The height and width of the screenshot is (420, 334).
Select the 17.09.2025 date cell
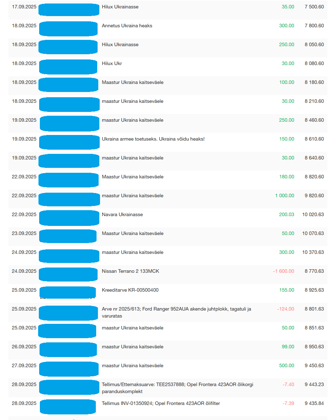tap(24, 7)
